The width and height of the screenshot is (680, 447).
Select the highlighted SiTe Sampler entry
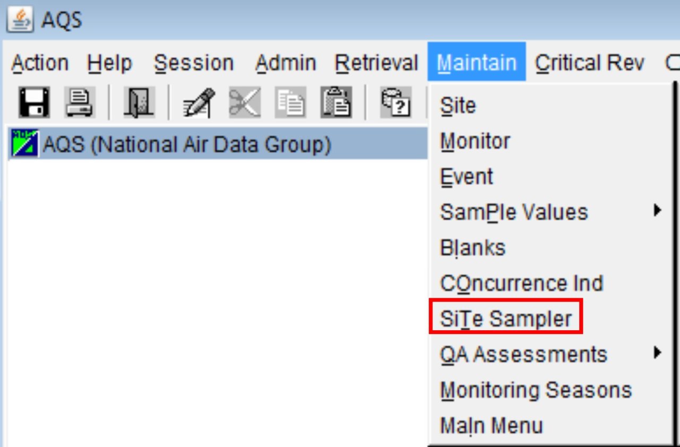tap(506, 318)
